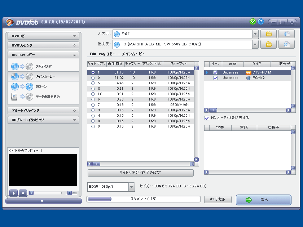Uncheck Japanese DTS-HD M audio track

(x=215, y=72)
